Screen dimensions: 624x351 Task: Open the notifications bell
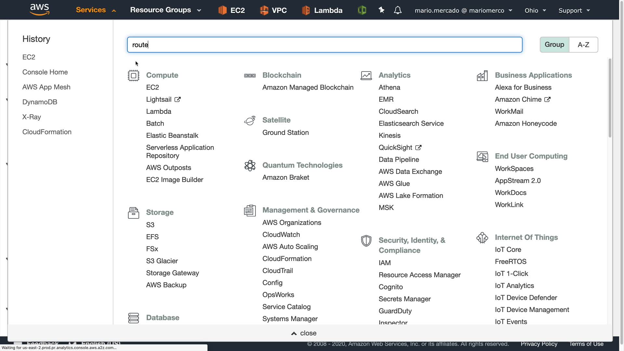pyautogui.click(x=397, y=10)
